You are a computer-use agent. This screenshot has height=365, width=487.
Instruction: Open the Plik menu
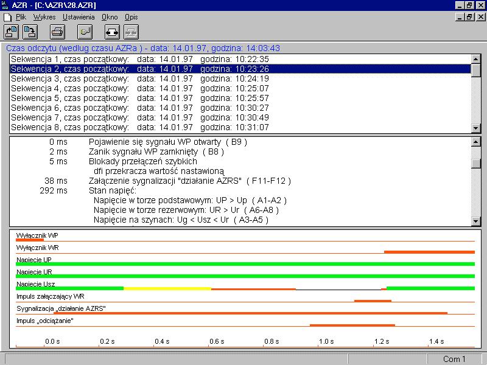[21, 17]
